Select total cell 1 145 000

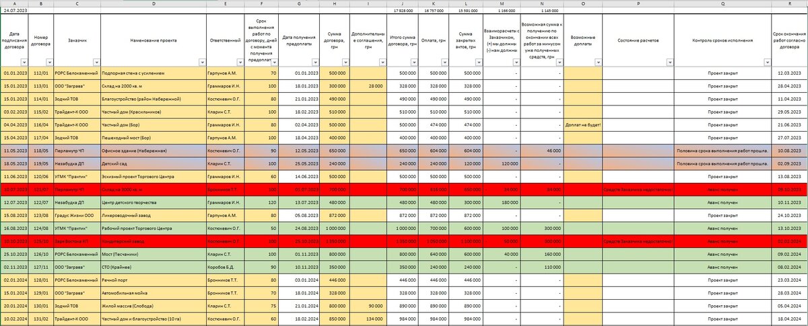click(543, 11)
